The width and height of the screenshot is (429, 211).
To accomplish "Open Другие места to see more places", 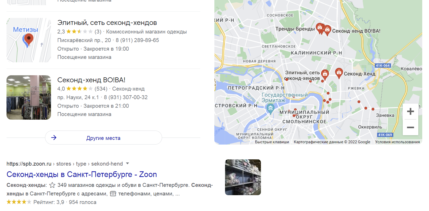I will tap(103, 138).
